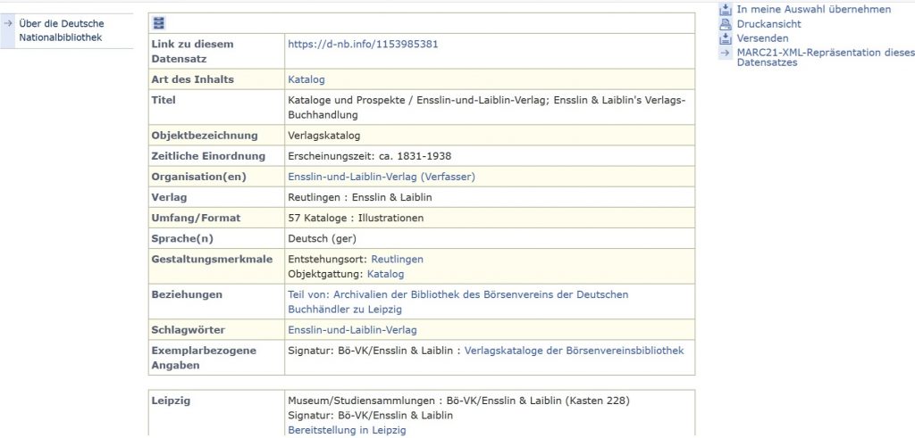Open 'Verlagskataloge der Börsenvereinsbibliothek' link
This screenshot has height=438, width=915.
point(574,351)
